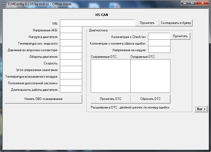
Task: Click Прочитать button in Диагностика group
Action: pos(180,36)
